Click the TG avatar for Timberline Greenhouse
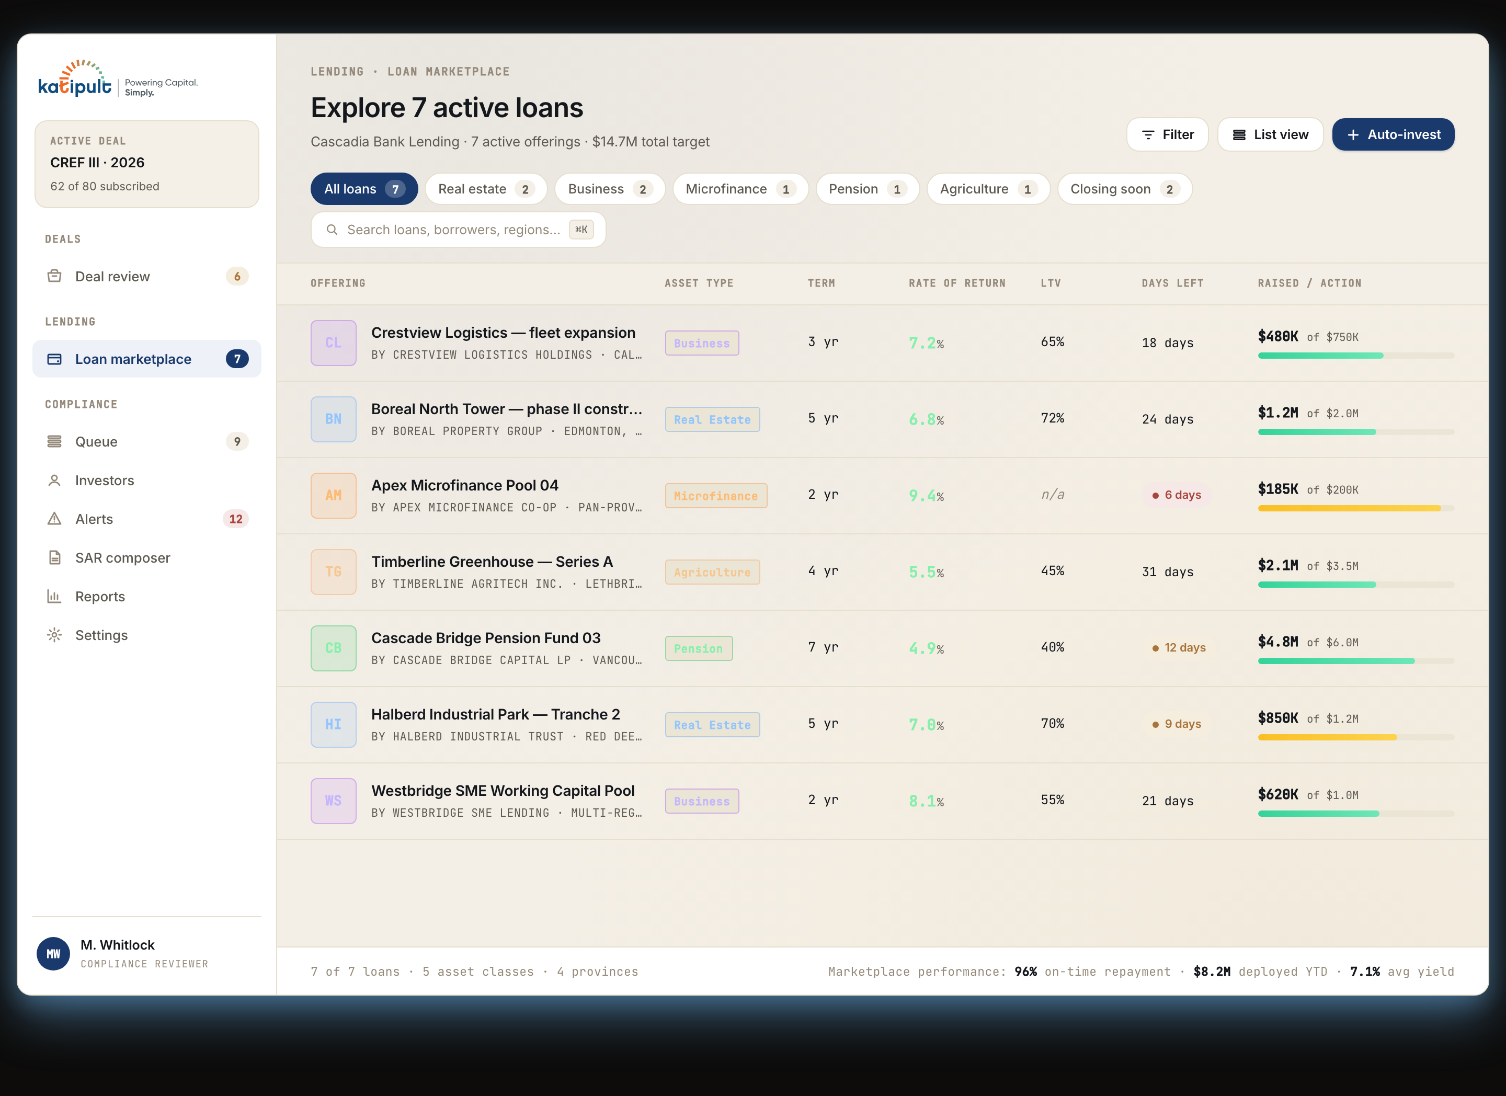 (x=333, y=572)
